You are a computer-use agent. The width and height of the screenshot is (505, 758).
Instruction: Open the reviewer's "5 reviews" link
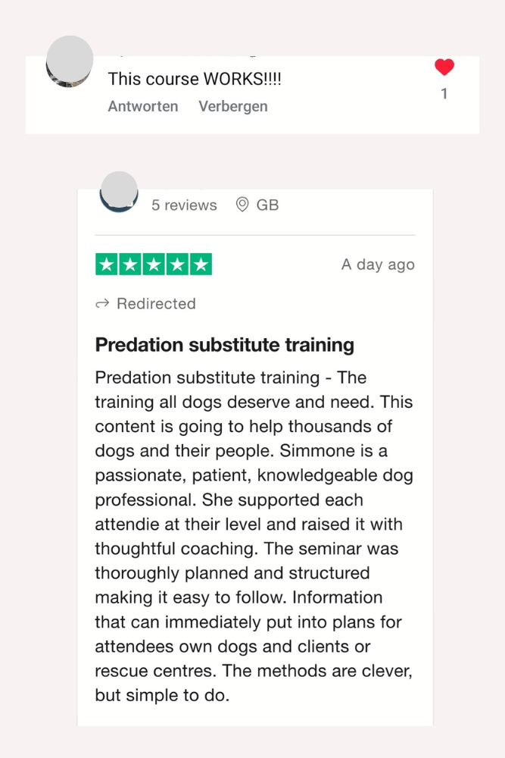184,205
